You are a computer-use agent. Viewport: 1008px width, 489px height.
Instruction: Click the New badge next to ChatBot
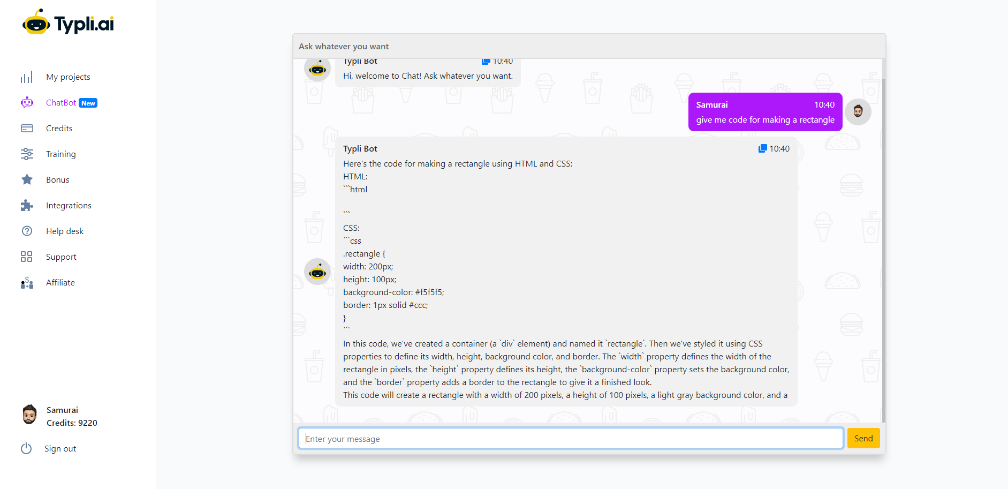tap(88, 102)
